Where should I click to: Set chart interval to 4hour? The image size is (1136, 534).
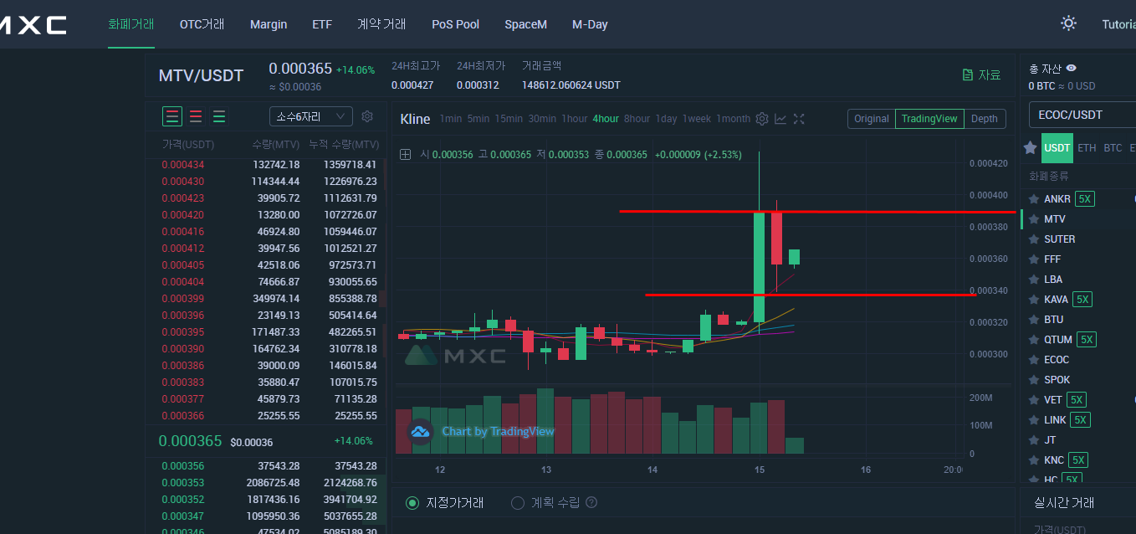[x=606, y=119]
